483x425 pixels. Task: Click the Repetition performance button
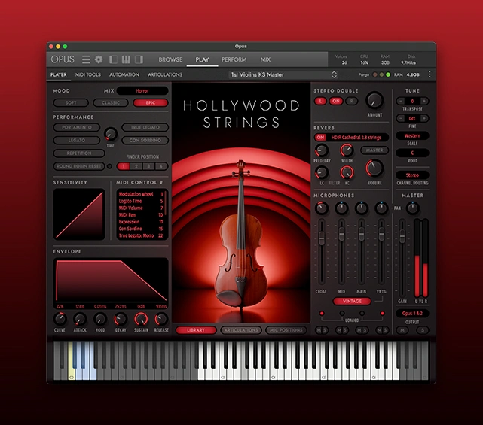point(79,153)
